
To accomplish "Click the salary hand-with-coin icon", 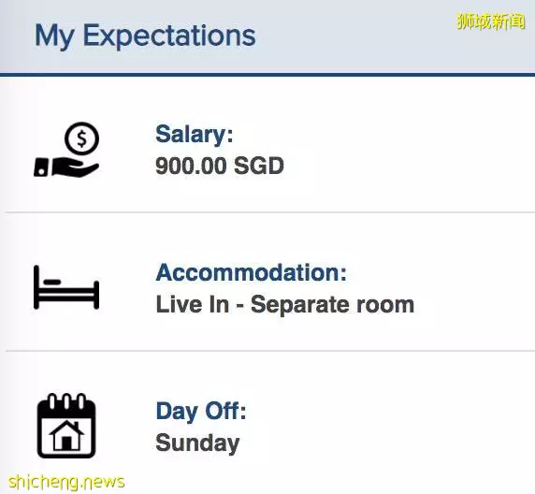I will tap(66, 150).
